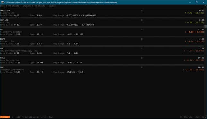Viewport: 207px width, 119px height.
Task: Minimize the command prompt window
Action: [x=190, y=2]
